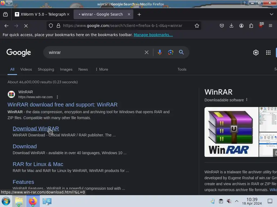
Task: Open the taskbar program next to Firefox
Action: pos(47,201)
